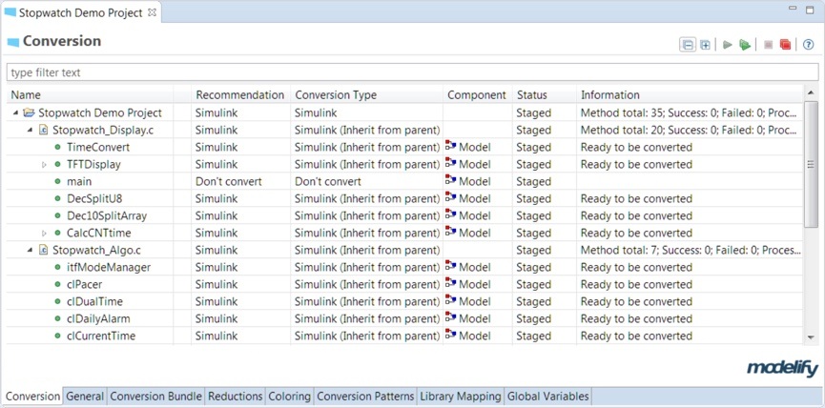
Task: Switch to the Conversion Bundle tab
Action: pyautogui.click(x=155, y=397)
